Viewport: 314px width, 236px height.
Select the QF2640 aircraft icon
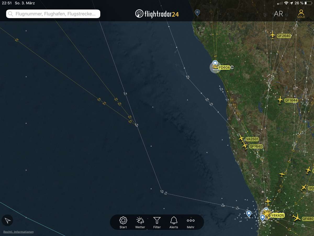coord(272,35)
